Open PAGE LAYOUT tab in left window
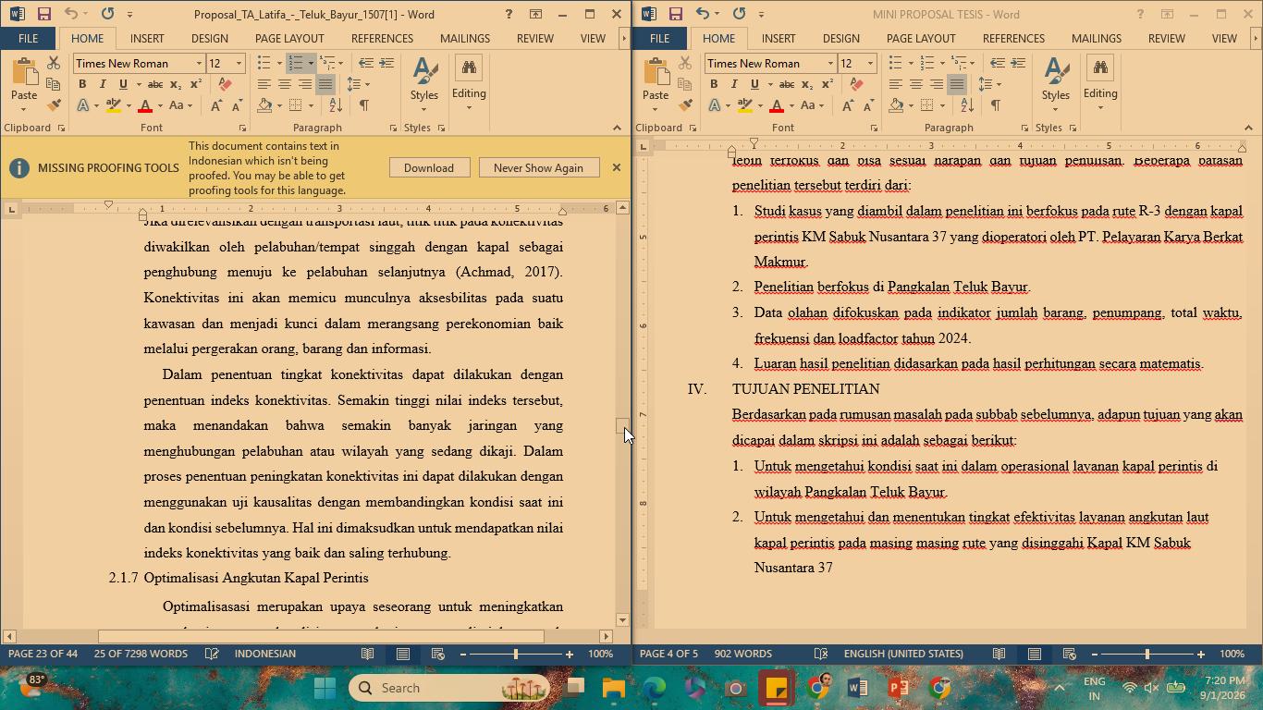Screen dimensions: 1263x710 (x=289, y=38)
